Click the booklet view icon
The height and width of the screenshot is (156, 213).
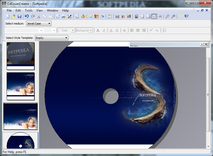[x=160, y=16]
